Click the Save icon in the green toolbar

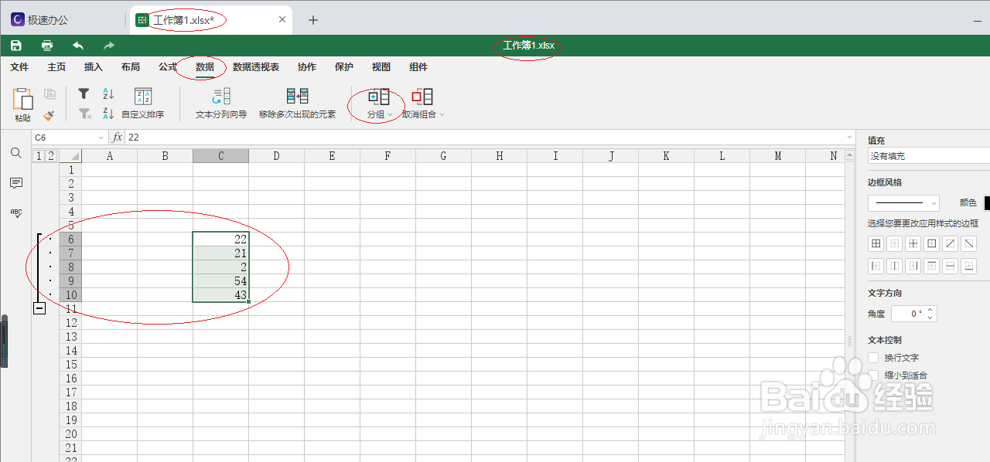pyautogui.click(x=16, y=46)
